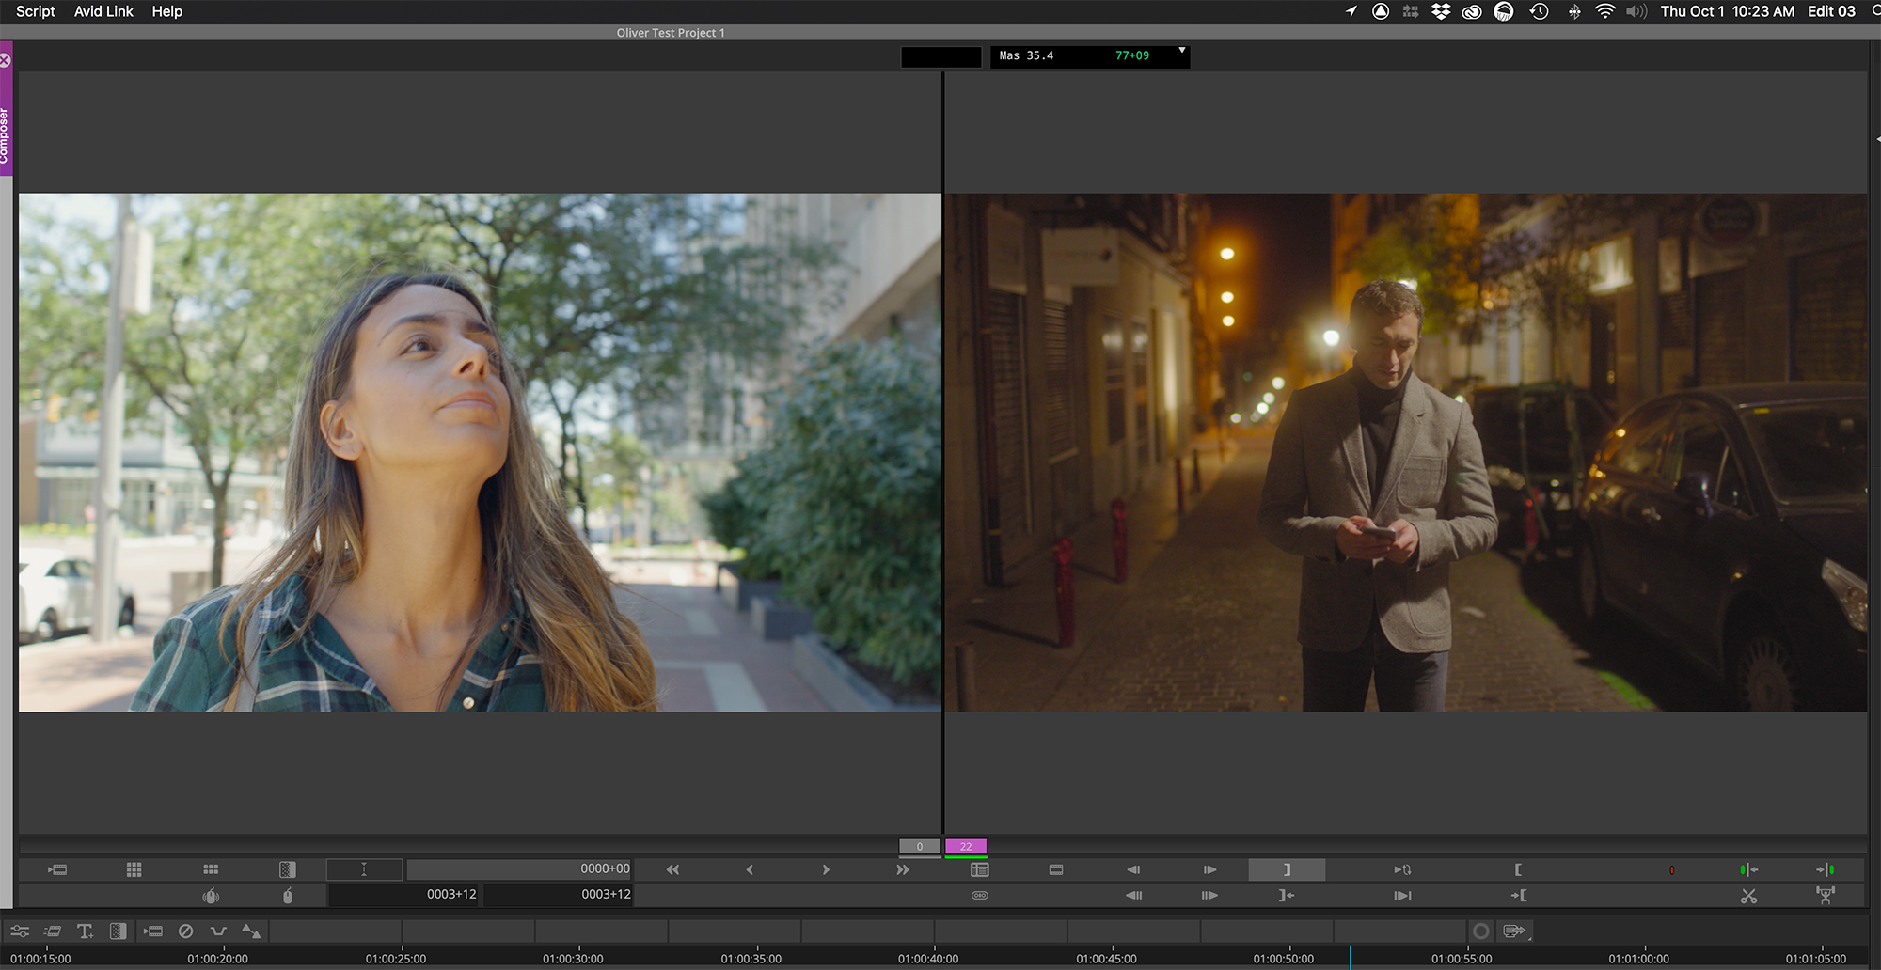This screenshot has width=1881, height=970.
Task: Click the fade/dip transition curve icon
Action: click(218, 931)
